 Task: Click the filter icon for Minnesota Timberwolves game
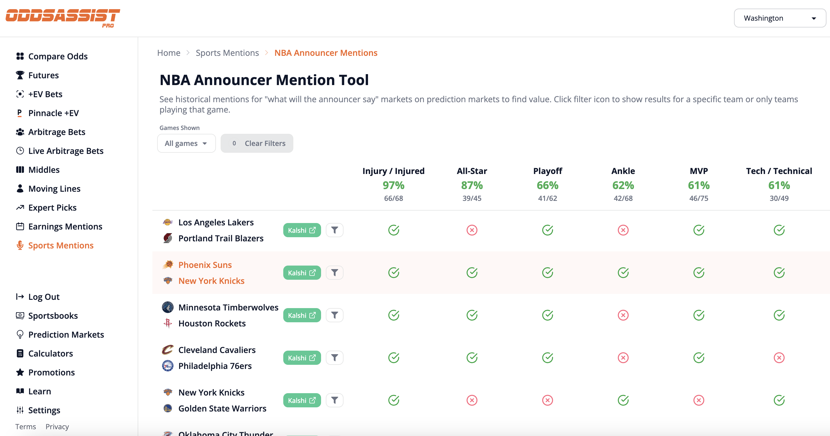point(334,315)
